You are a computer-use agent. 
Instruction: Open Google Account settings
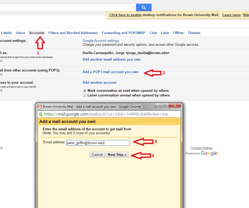[x=100, y=41]
